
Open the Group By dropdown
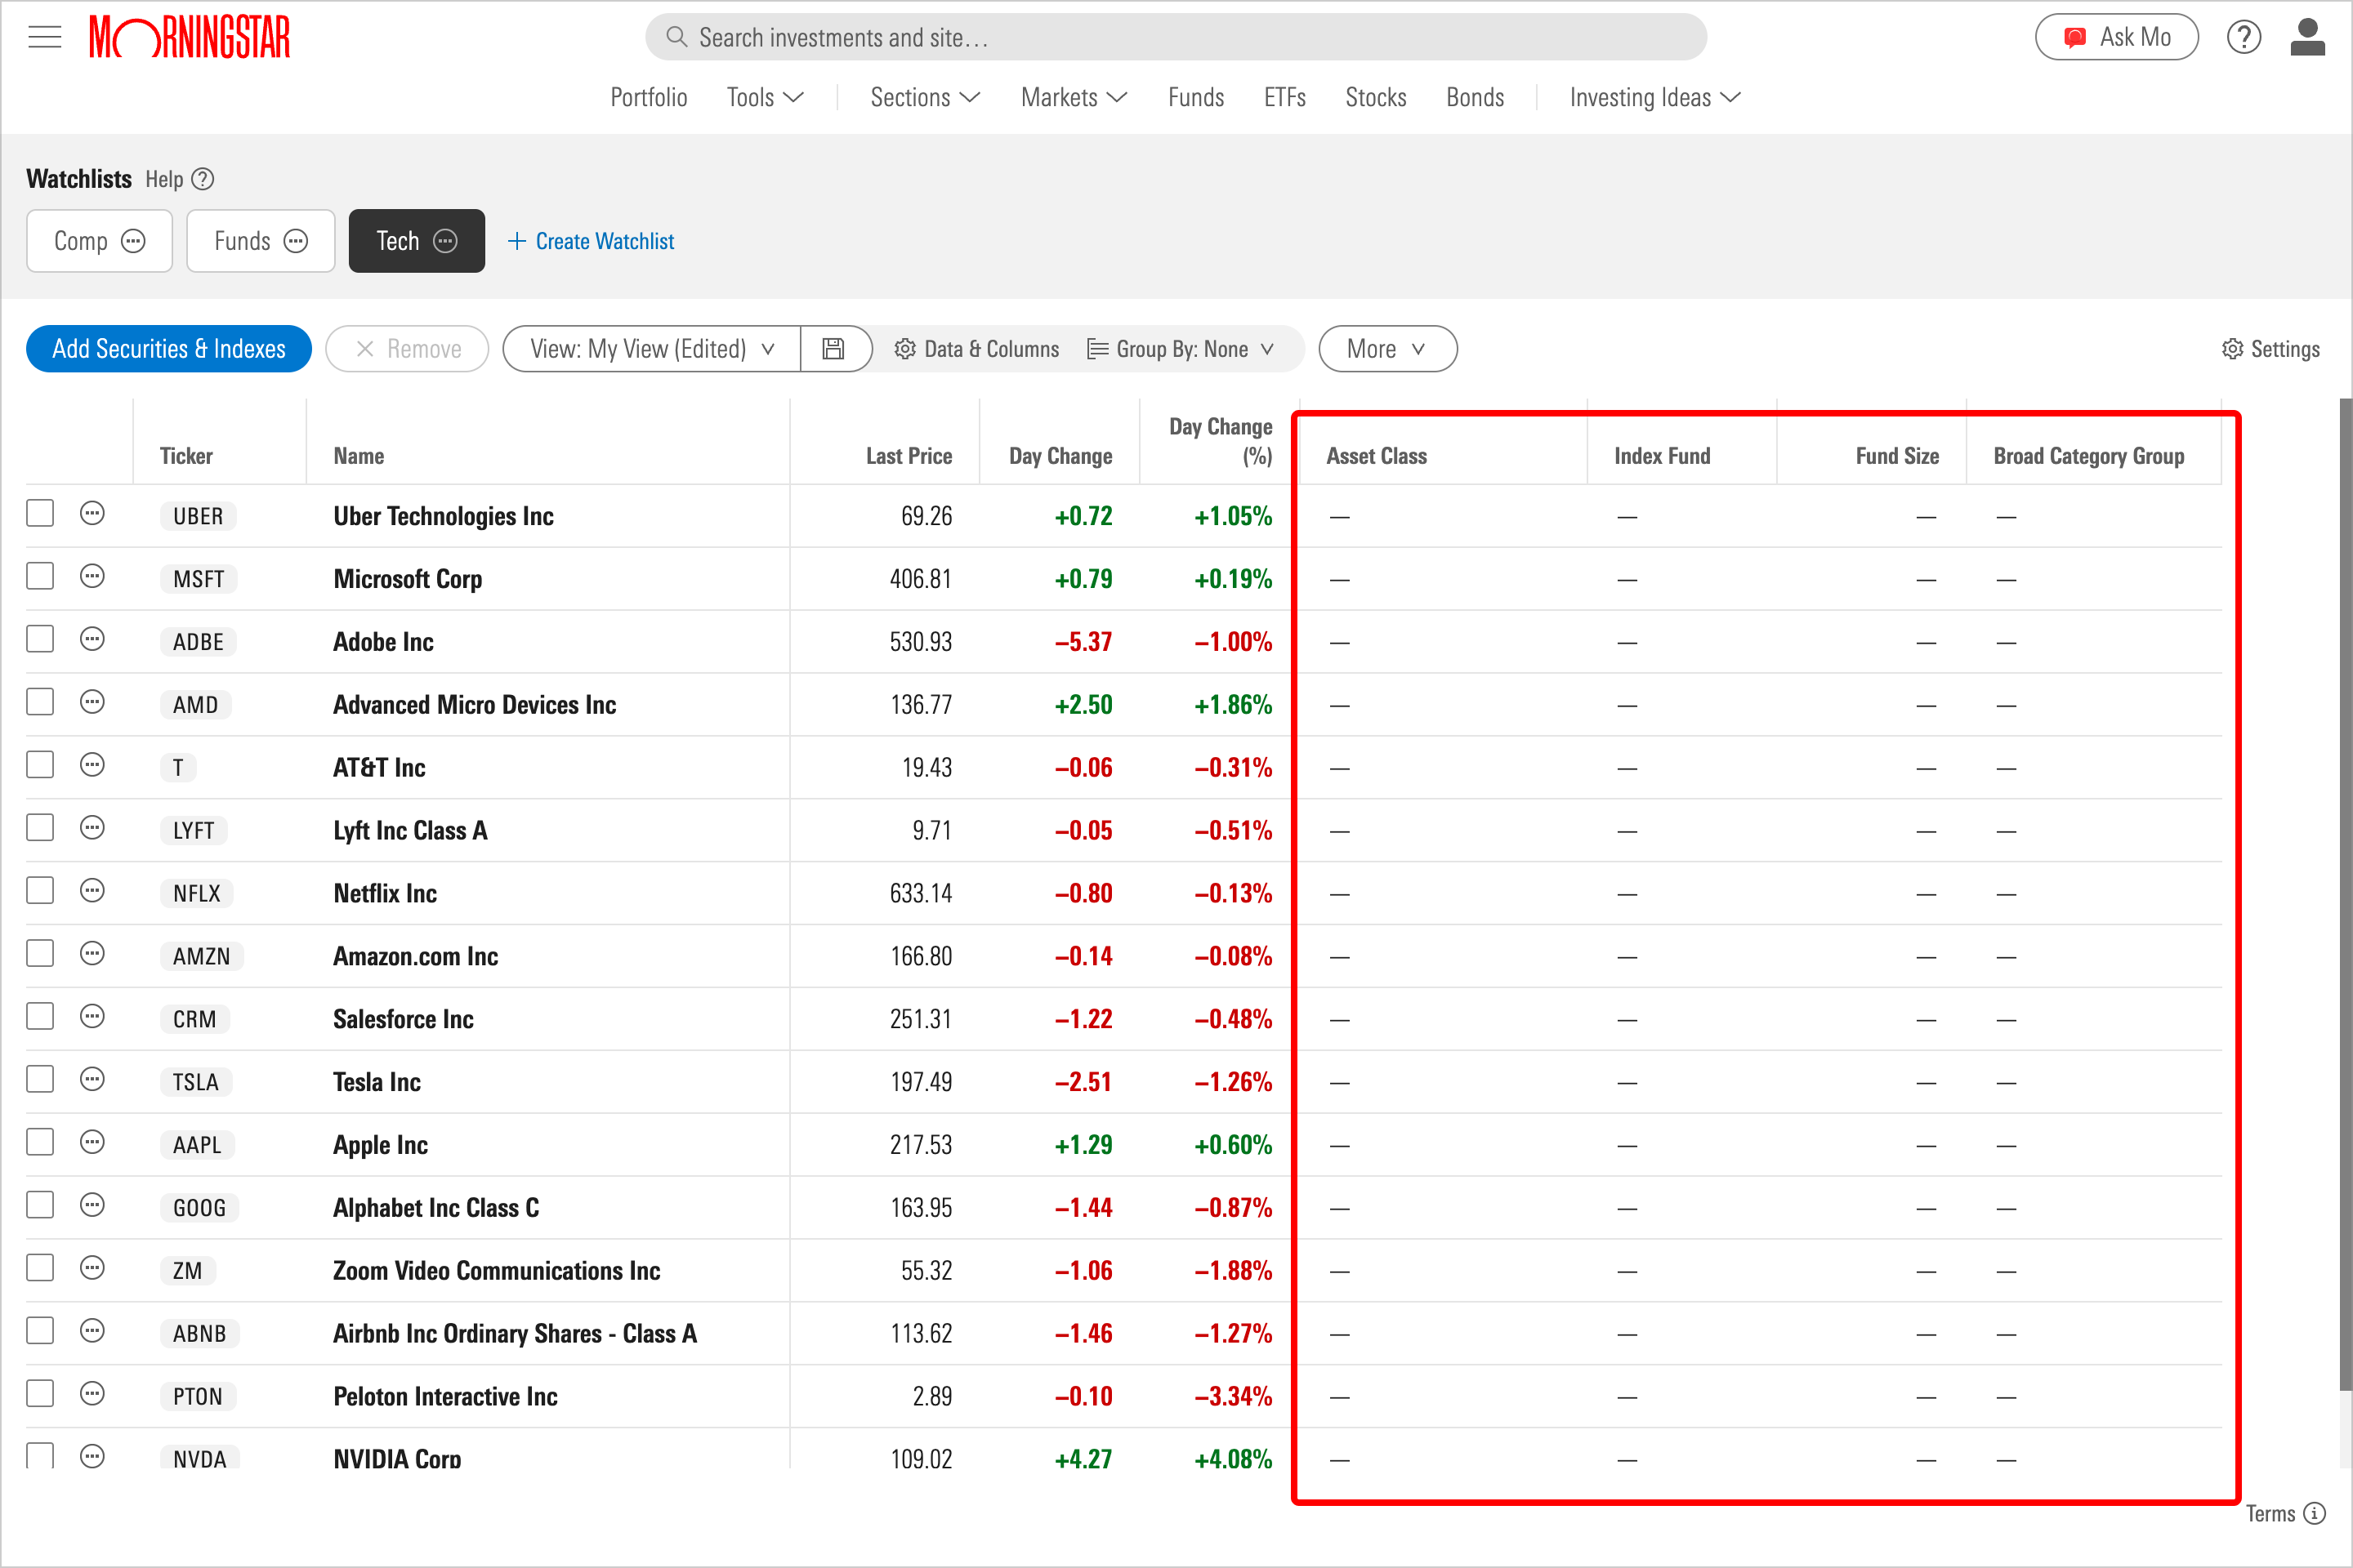click(x=1181, y=349)
